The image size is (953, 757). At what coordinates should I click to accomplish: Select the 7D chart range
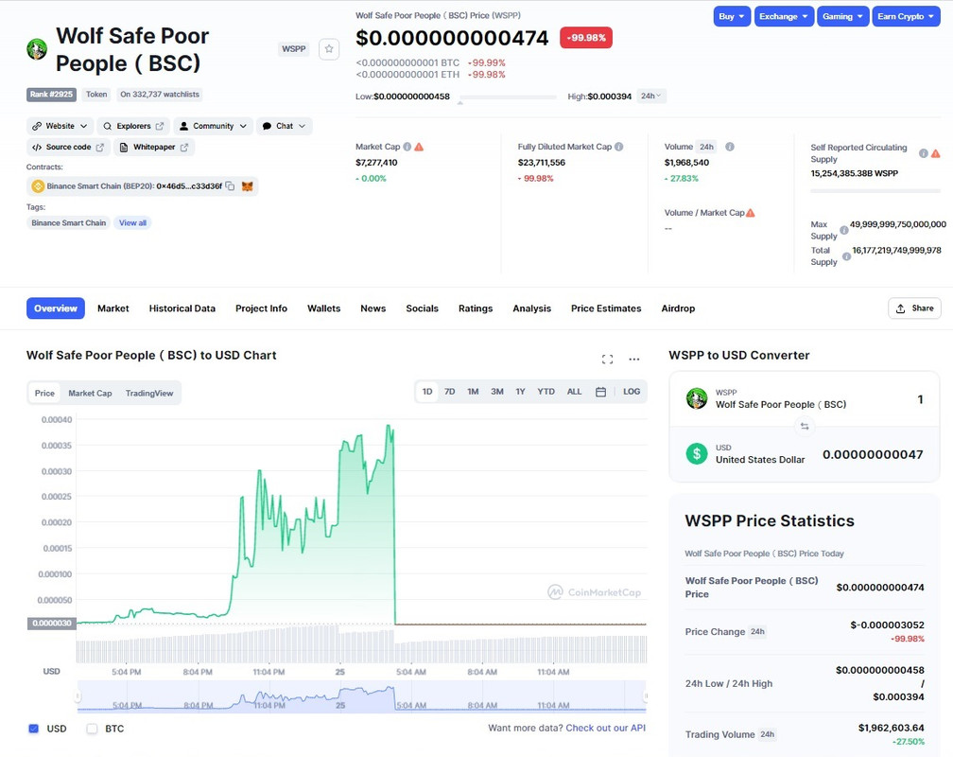450,392
